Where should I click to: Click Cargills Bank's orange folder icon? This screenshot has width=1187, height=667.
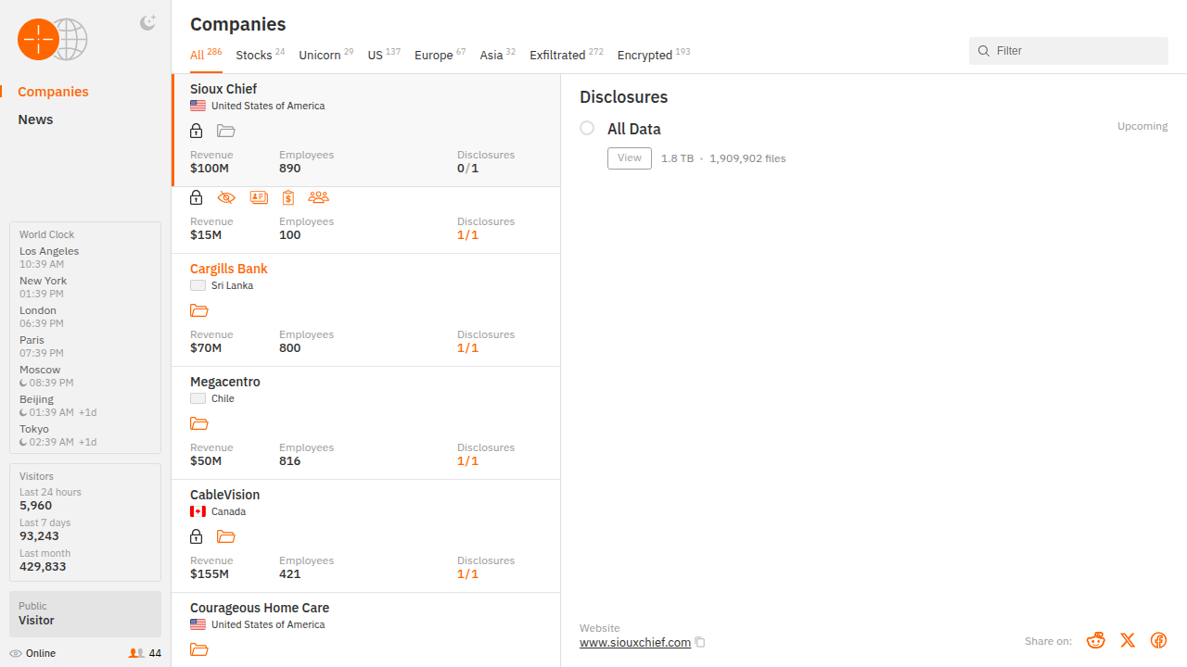coord(199,310)
